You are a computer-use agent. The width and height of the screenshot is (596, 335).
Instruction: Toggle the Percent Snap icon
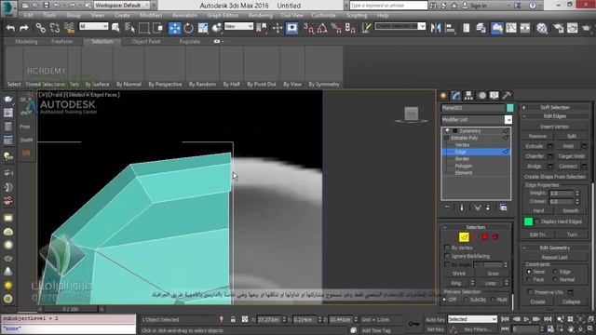336,28
